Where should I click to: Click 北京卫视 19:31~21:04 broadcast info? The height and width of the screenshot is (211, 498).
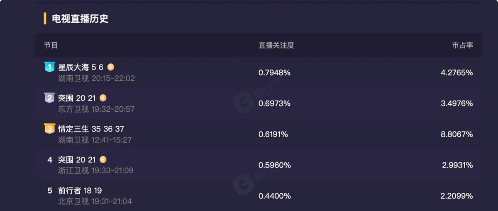(x=95, y=201)
